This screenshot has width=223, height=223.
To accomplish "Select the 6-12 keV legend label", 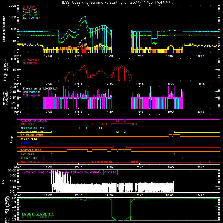I will pos(30,9).
